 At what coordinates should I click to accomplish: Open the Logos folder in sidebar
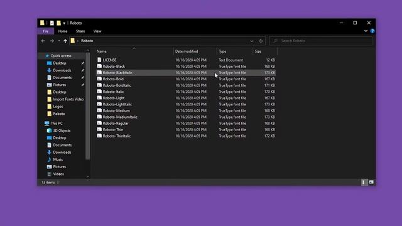point(58,106)
